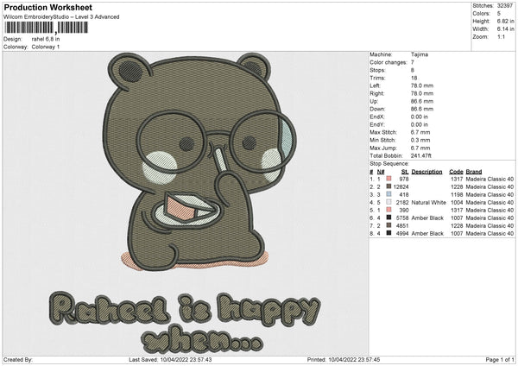Click the bear embroidery design preview
Viewport: 518px width, 366px height.
pos(200,162)
